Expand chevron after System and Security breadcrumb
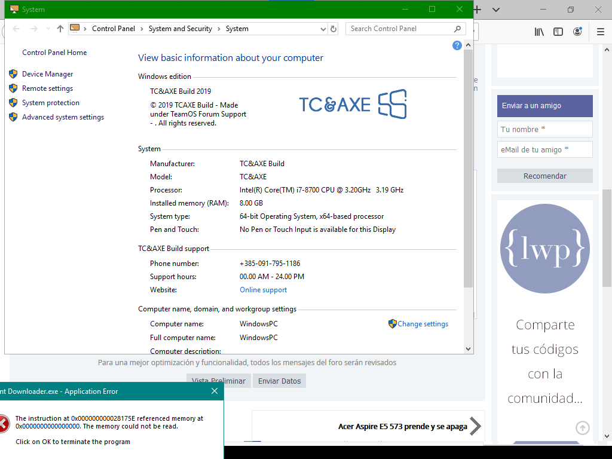The image size is (612, 459). 219,29
